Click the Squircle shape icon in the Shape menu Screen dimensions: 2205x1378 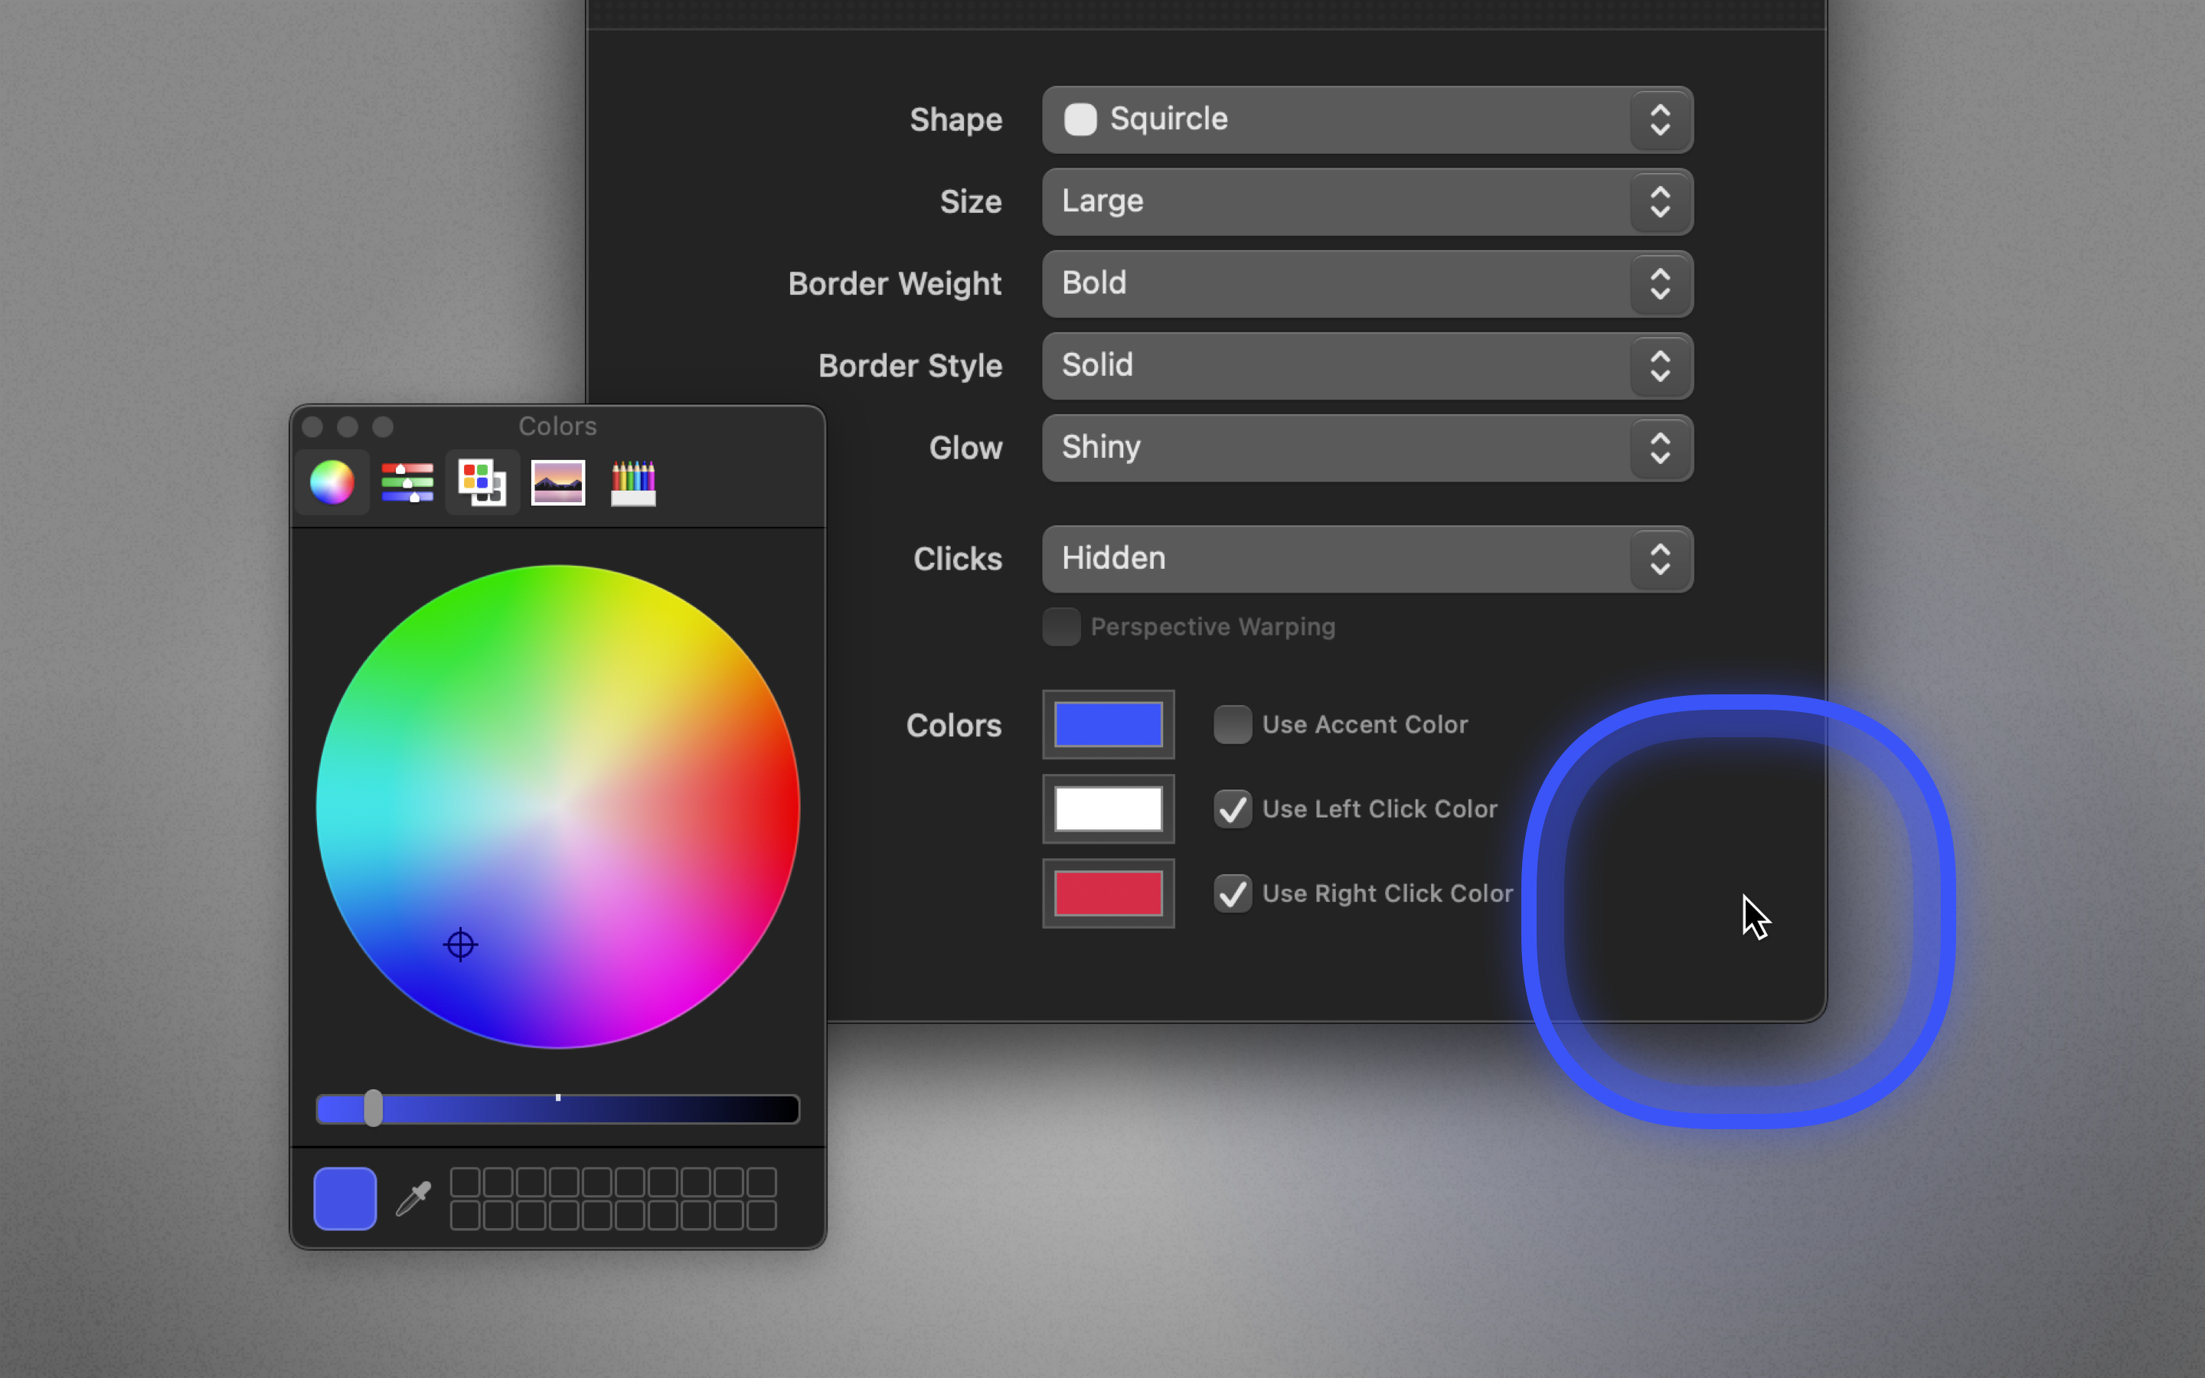tap(1080, 119)
